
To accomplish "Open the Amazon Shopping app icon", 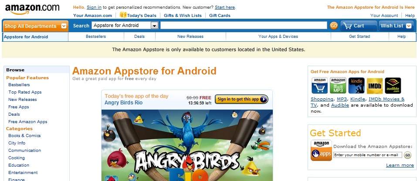I will (319, 85).
